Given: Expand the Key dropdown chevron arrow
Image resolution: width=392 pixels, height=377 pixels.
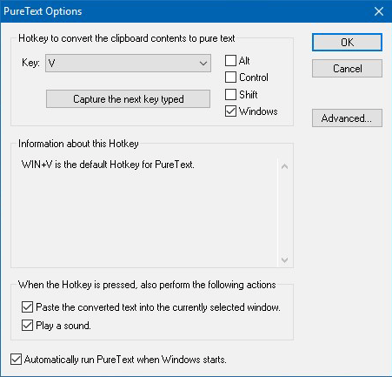Looking at the screenshot, I should click(203, 63).
